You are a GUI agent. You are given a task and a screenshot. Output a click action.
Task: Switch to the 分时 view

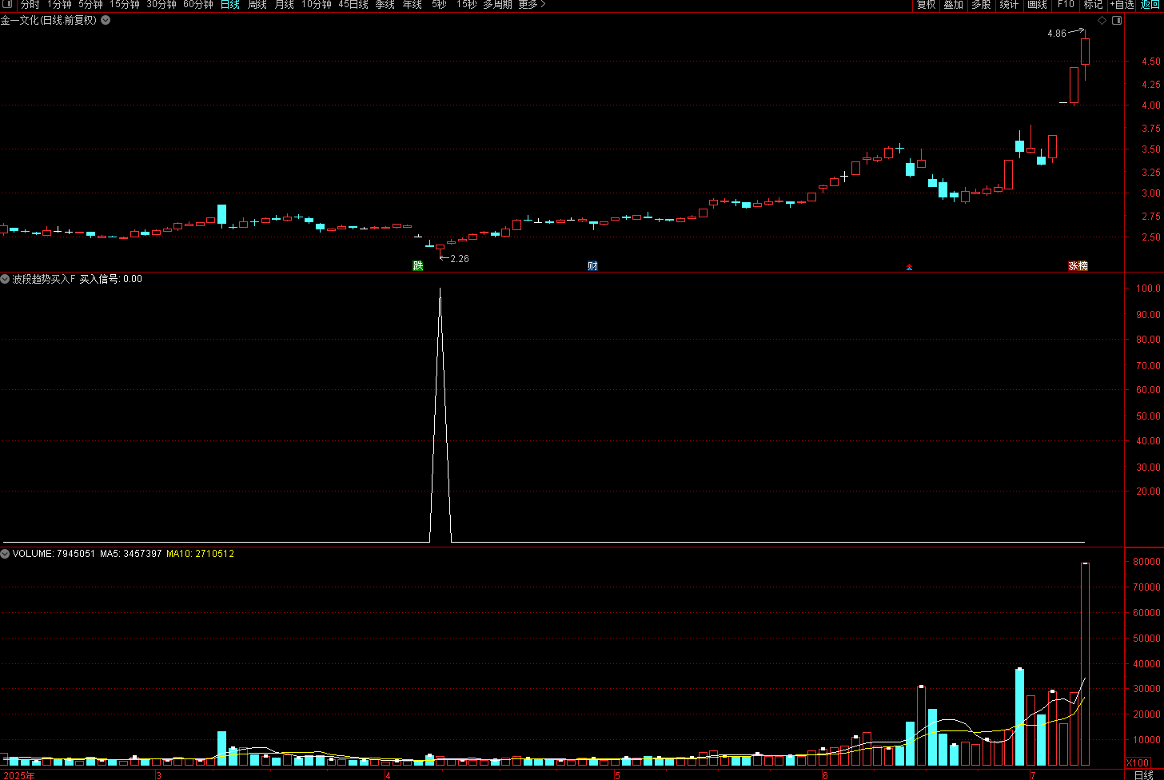30,5
